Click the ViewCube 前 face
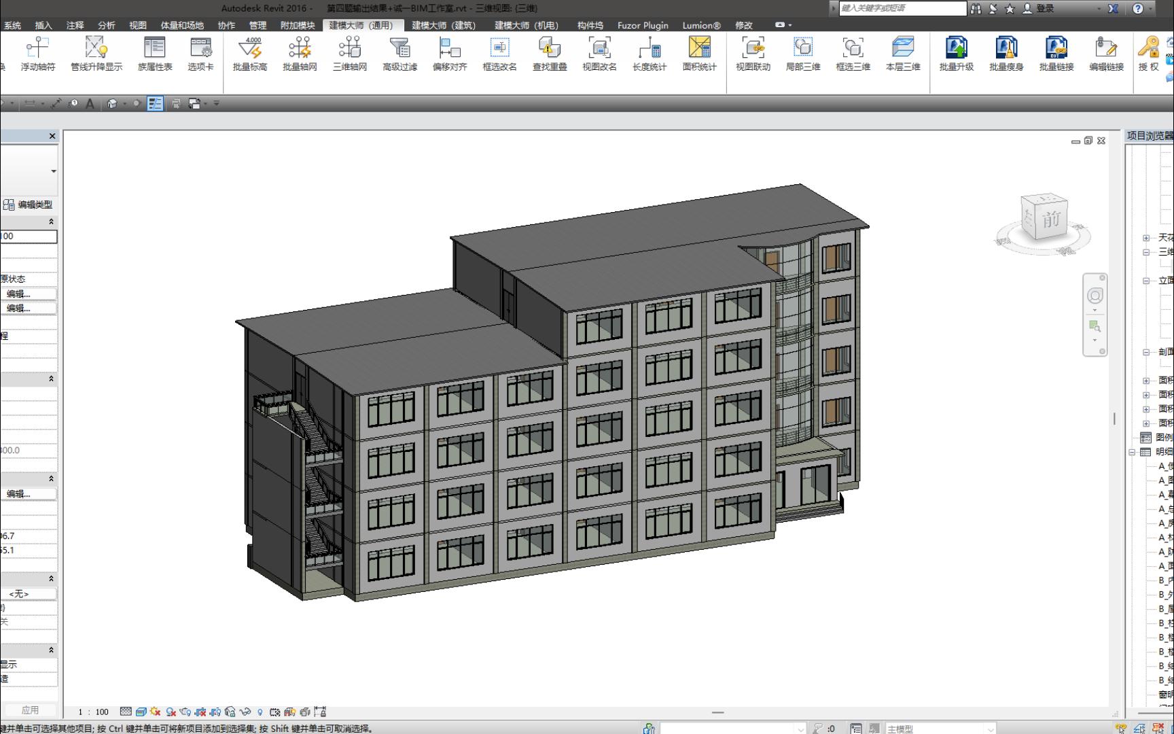1174x734 pixels. coord(1051,220)
